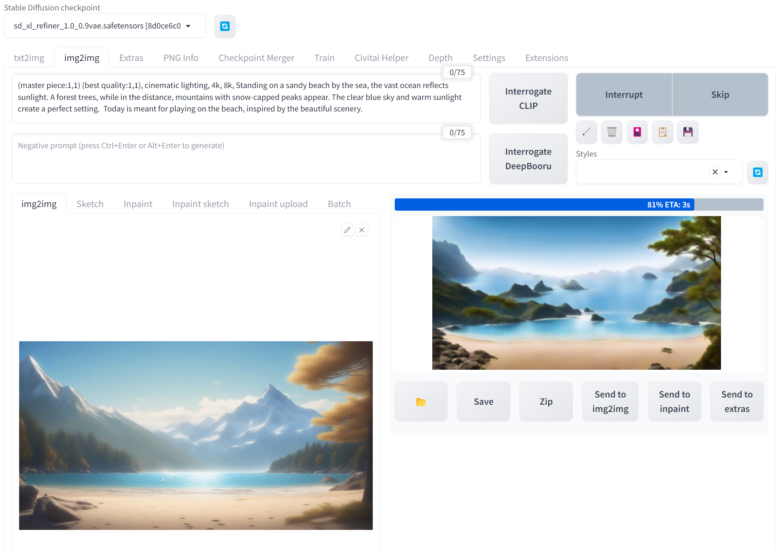Apply selected styles via clipboard icon

(663, 132)
